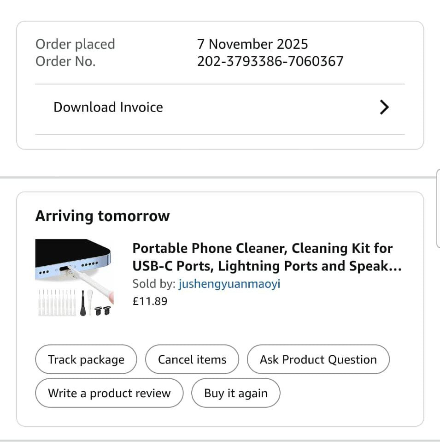Click the 7 November 2025 date
The height and width of the screenshot is (442, 440).
click(x=252, y=44)
